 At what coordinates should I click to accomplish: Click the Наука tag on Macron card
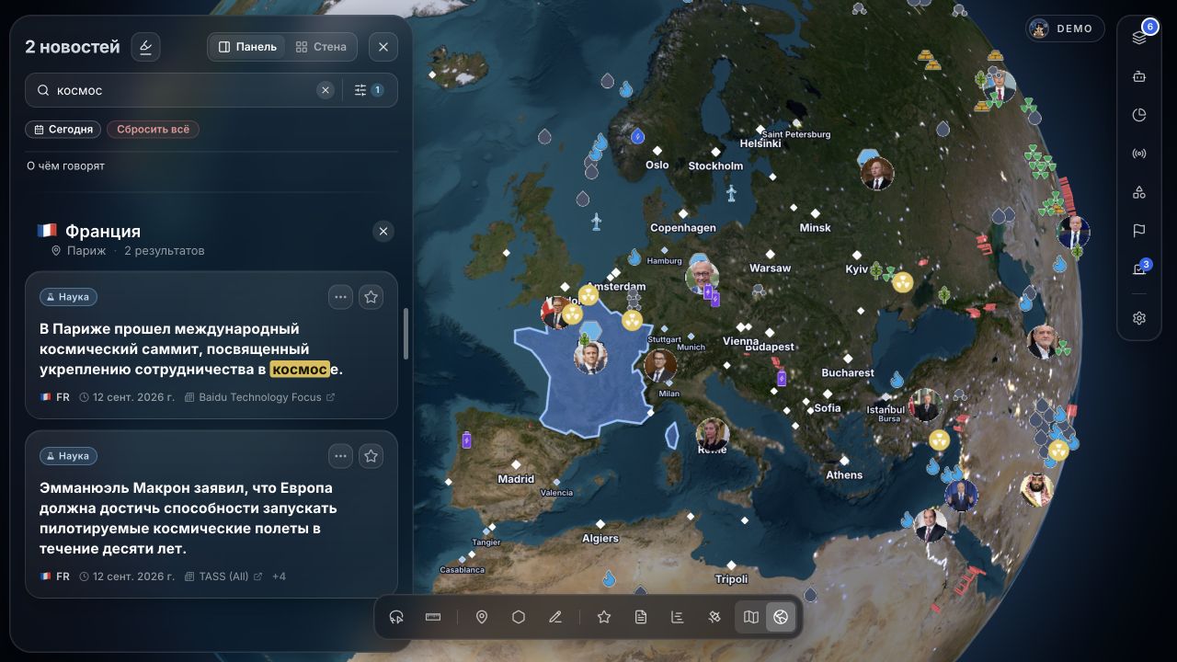tap(68, 456)
